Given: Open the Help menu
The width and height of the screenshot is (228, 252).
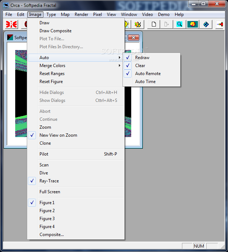Looking at the screenshot, I should [179, 15].
